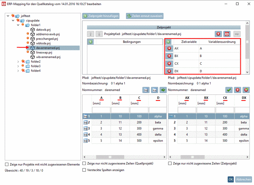
Task: Remove the BX variable mapping
Action: coord(169,56)
